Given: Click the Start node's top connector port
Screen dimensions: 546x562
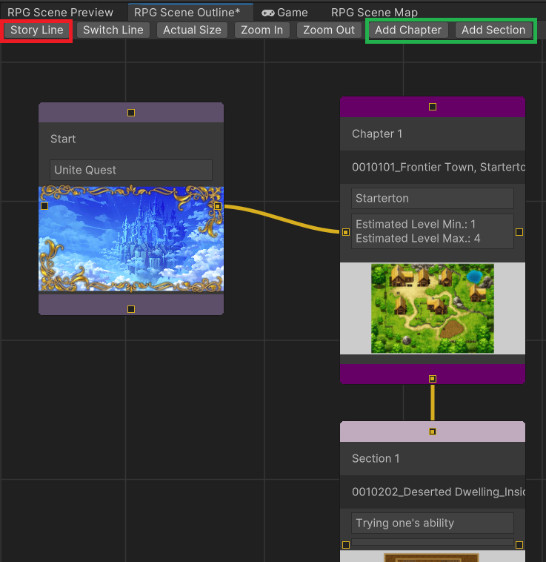Looking at the screenshot, I should coord(131,113).
